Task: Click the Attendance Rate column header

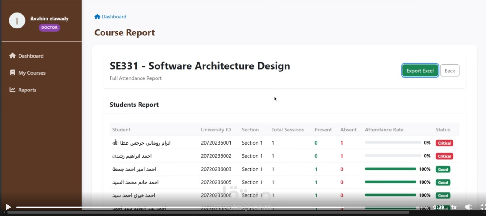Action: click(384, 130)
